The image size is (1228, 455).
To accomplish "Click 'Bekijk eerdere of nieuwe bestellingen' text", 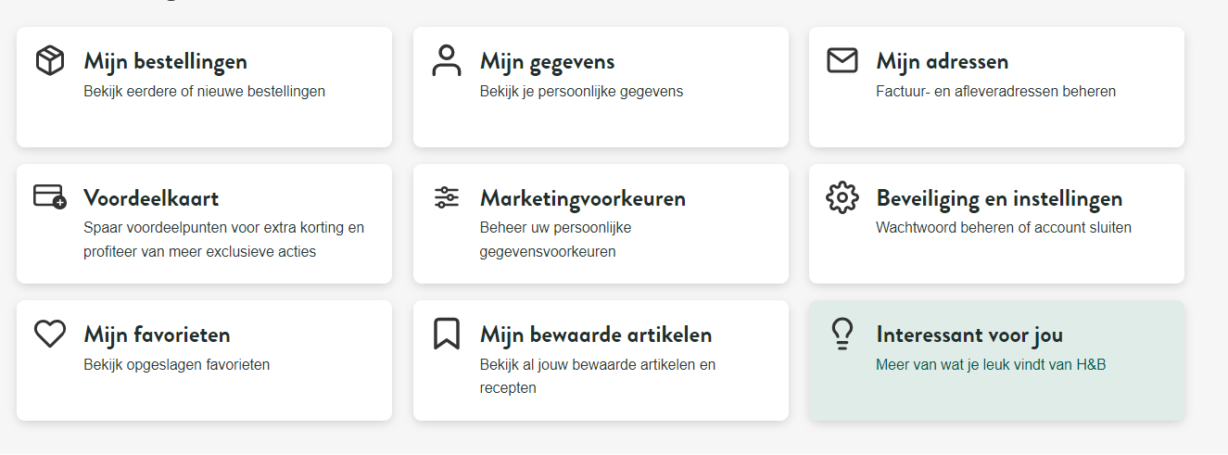I will pos(204,92).
